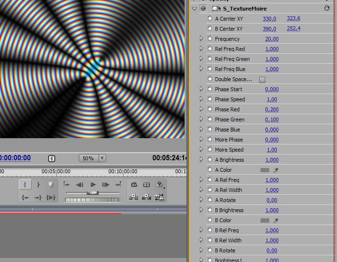Screen dimensions: 337x262
Task: Expand the Rel Freq Green property
Action: 201,59
